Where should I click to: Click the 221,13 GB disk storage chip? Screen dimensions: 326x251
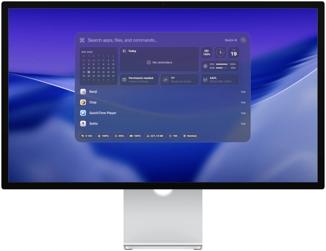155,136
